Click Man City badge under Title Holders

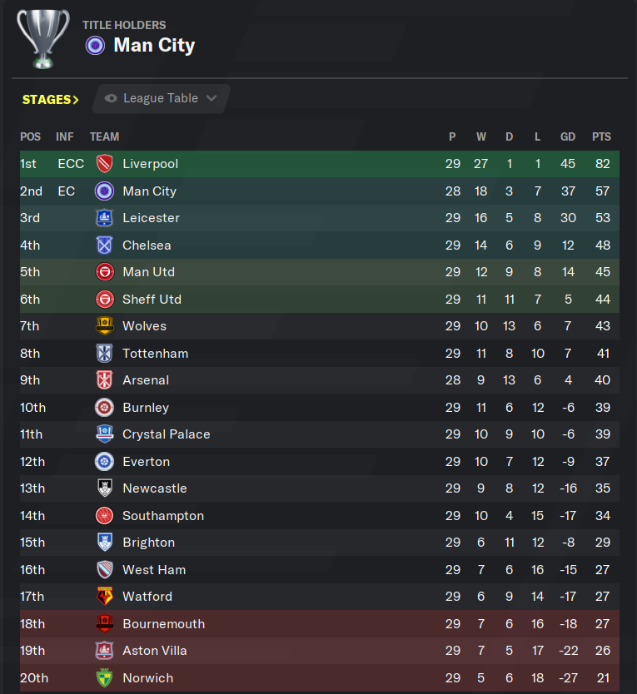pyautogui.click(x=95, y=46)
